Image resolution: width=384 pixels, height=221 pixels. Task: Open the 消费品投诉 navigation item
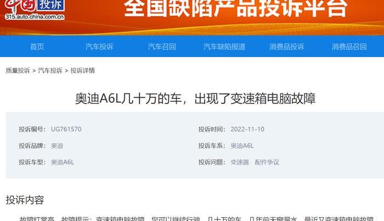point(287,46)
